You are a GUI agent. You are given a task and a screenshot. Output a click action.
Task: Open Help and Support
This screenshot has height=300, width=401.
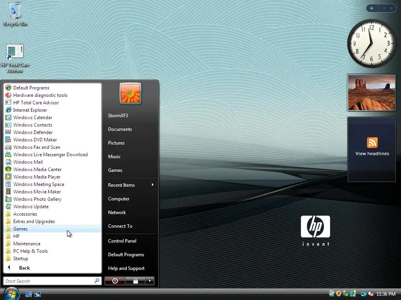[131, 268]
